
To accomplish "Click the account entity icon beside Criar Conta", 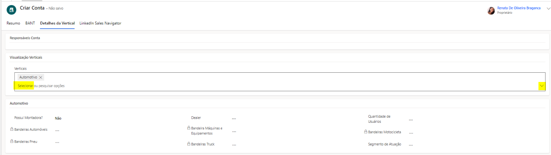I will 11,10.
